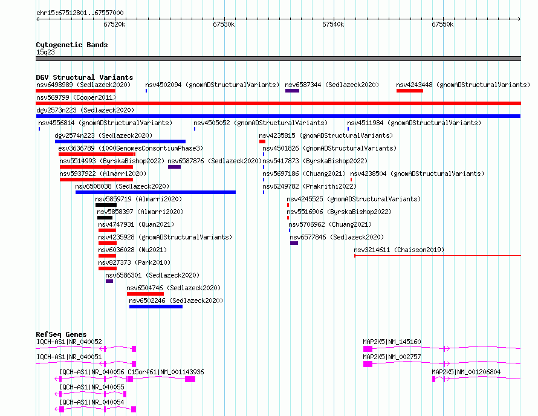Open IQCH-AS1|NR_040052 gene label
The width and height of the screenshot is (538, 416).
coord(70,342)
